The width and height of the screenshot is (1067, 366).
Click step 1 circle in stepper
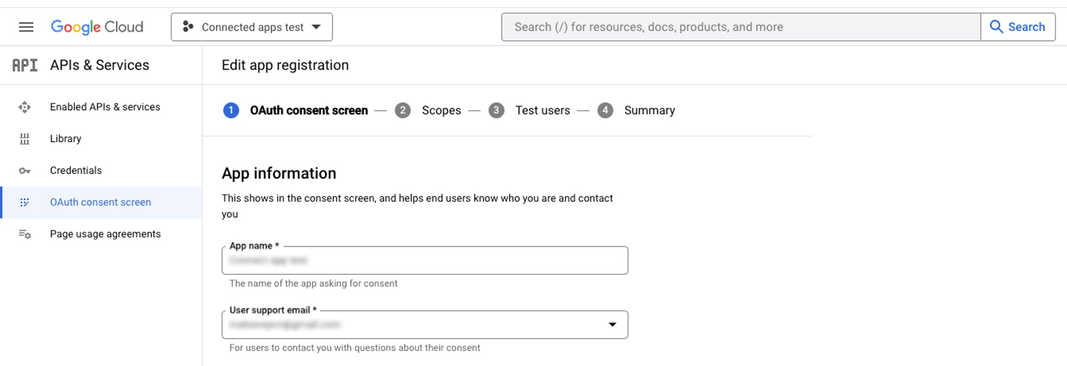pos(231,111)
